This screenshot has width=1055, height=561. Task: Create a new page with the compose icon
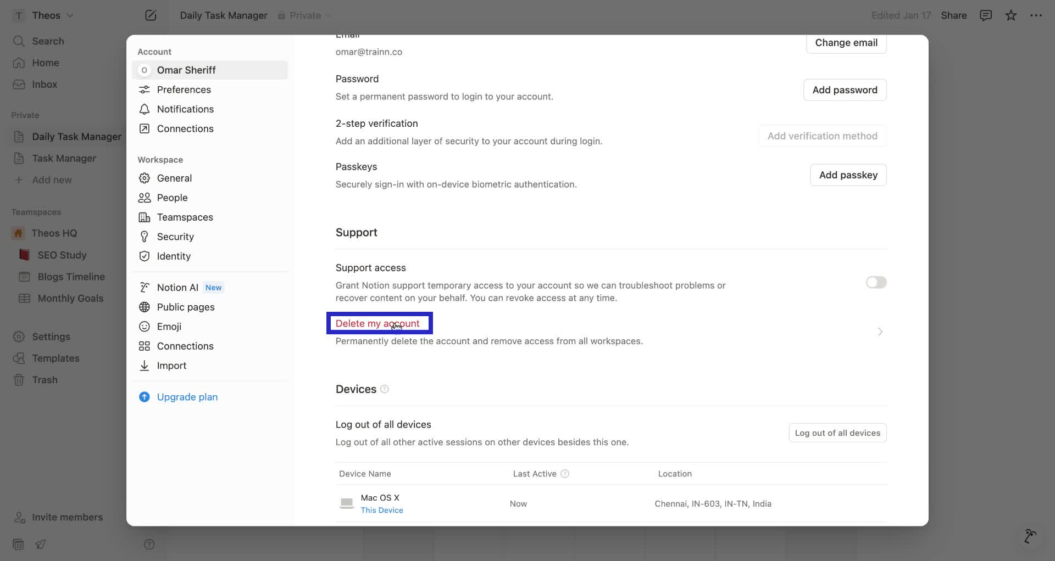pyautogui.click(x=151, y=15)
